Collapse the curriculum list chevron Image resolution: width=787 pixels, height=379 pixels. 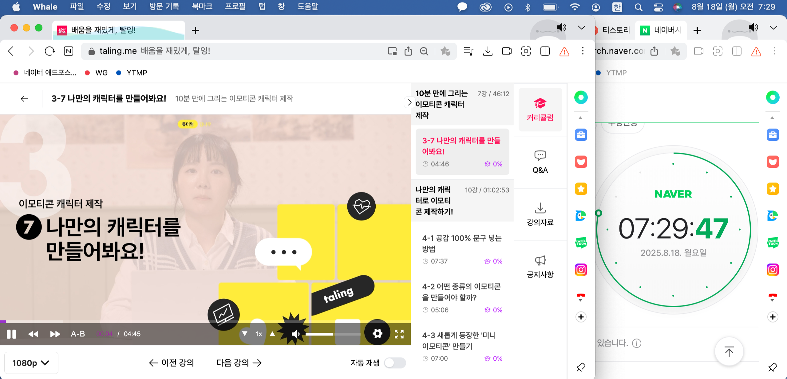click(409, 102)
